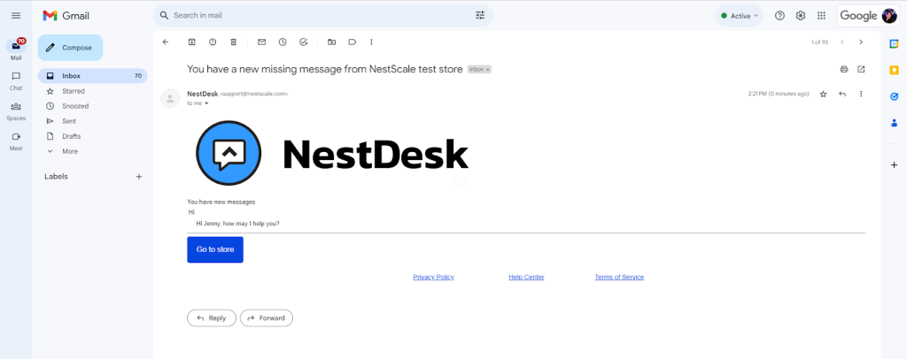Image resolution: width=907 pixels, height=359 pixels.
Task: Create a new label with plus icon
Action: 139,177
